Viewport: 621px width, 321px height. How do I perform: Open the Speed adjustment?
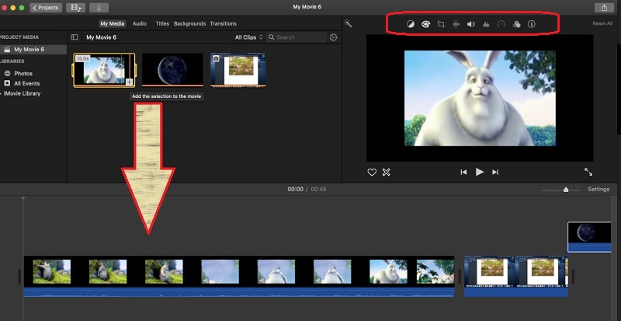point(501,24)
